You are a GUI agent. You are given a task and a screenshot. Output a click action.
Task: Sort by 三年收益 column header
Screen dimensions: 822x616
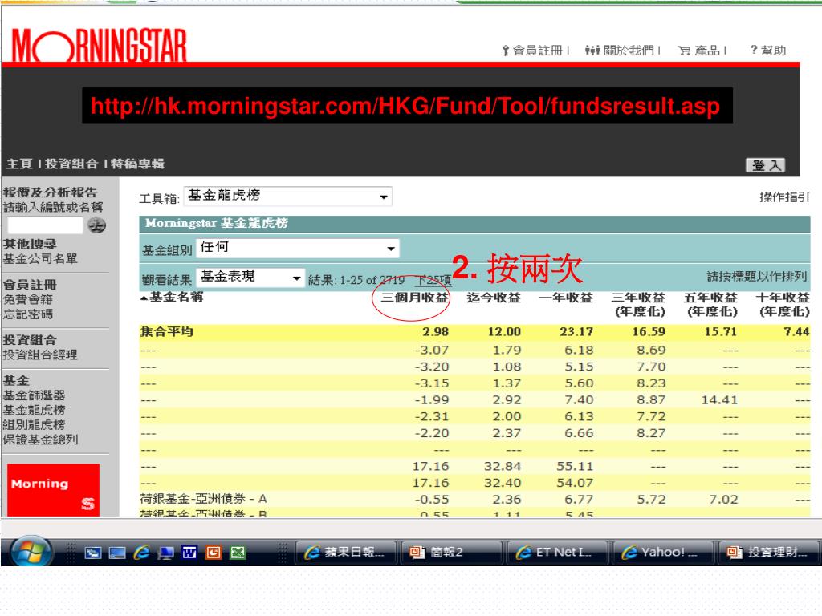pyautogui.click(x=638, y=304)
